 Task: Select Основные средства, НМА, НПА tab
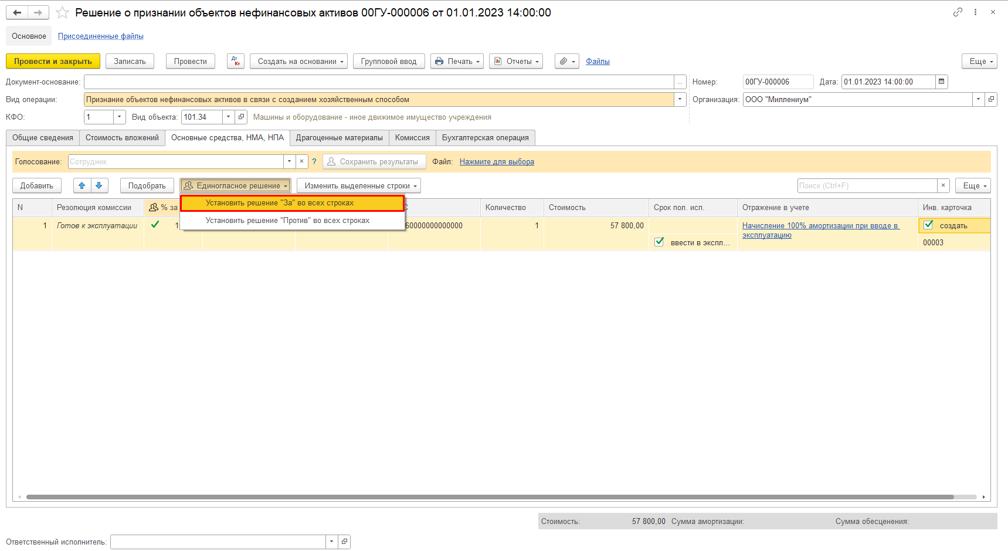(x=228, y=138)
